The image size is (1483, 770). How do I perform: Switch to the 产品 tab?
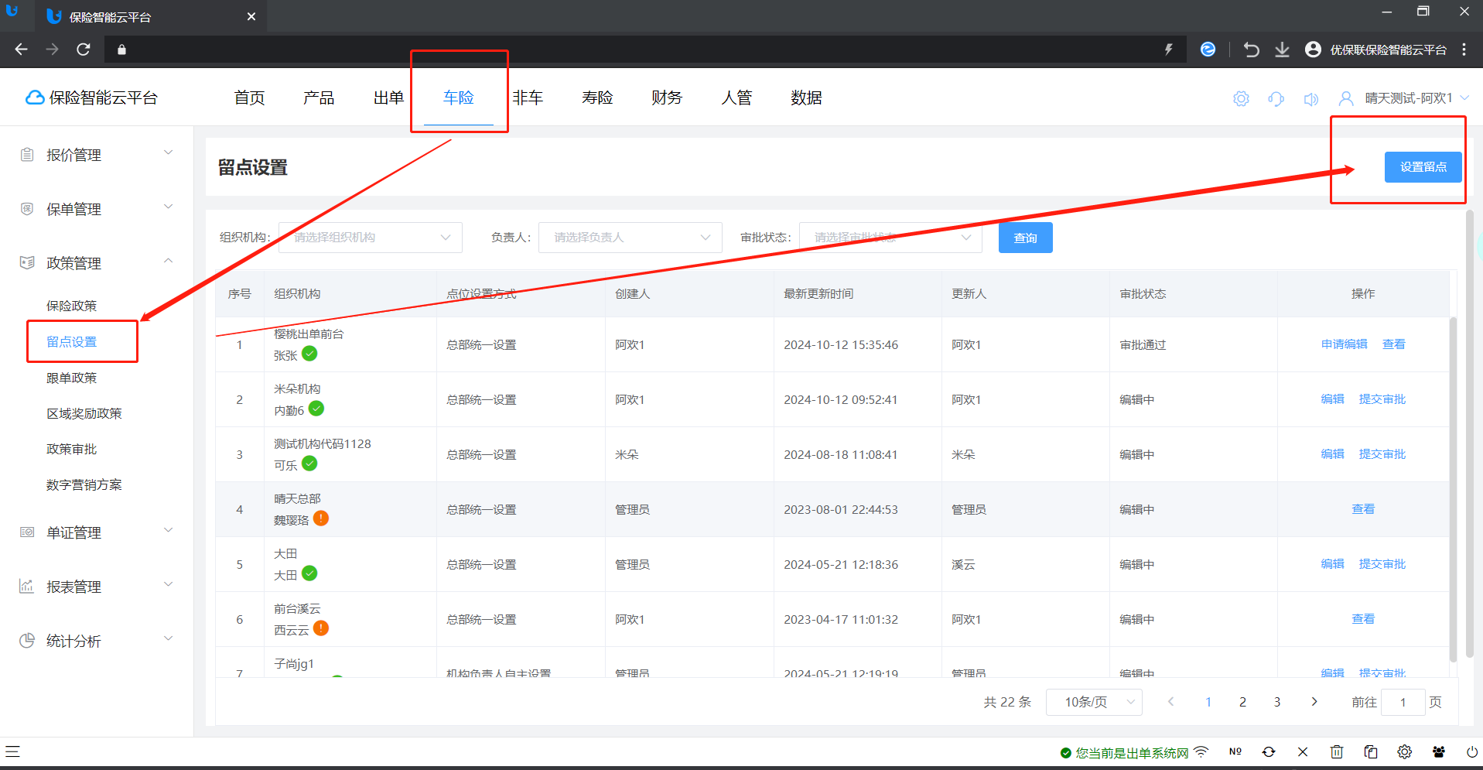(319, 98)
